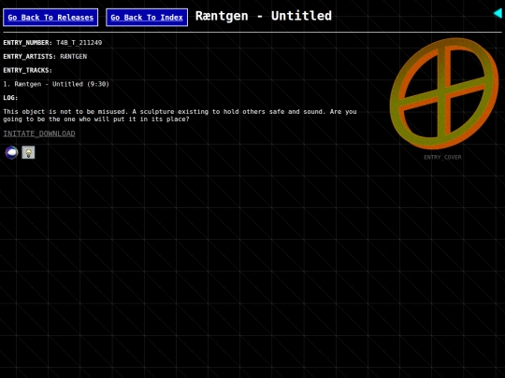The width and height of the screenshot is (505, 378).
Task: Select entry number T4B_T_211249
Action: (x=79, y=42)
